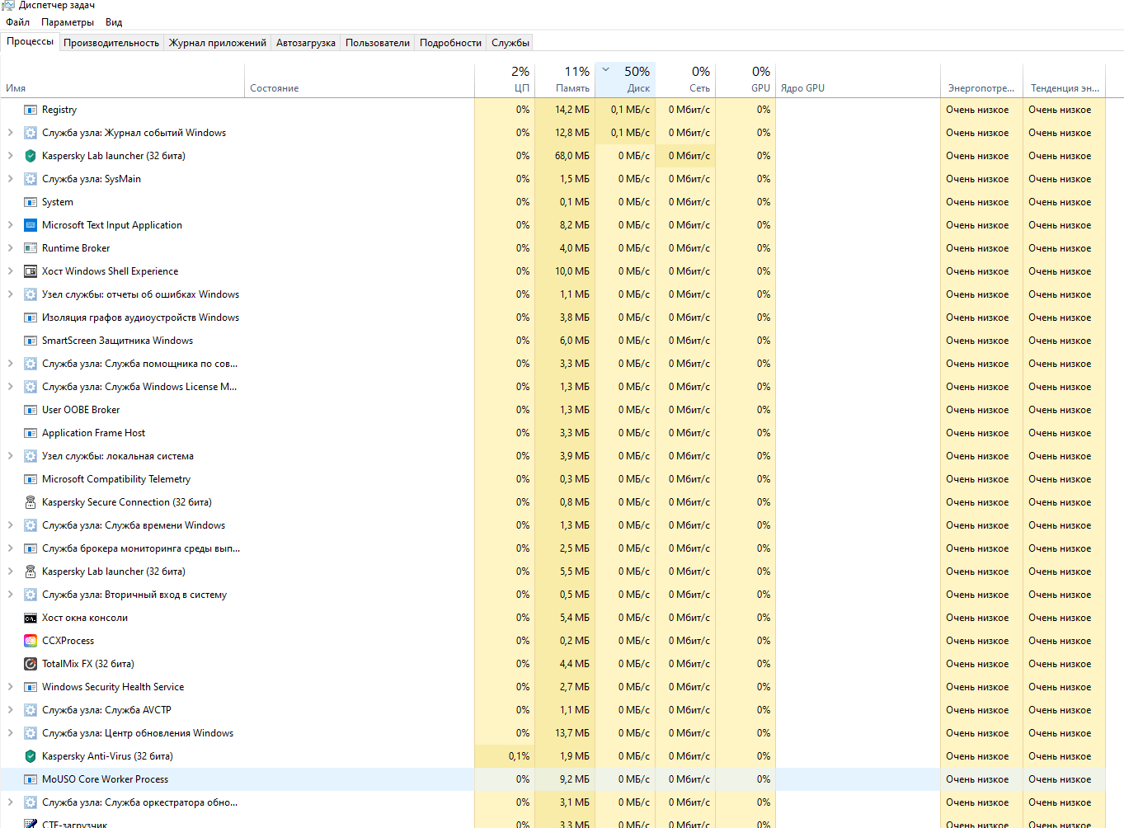Expand Служба узла: Вторичный вход в систему
Screen dimensions: 1124x828
(x=10, y=595)
